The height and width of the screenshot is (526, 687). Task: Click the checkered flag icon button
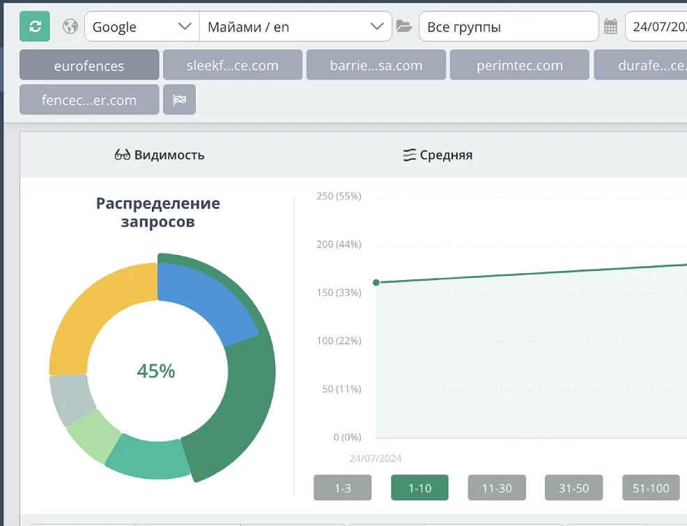click(179, 100)
